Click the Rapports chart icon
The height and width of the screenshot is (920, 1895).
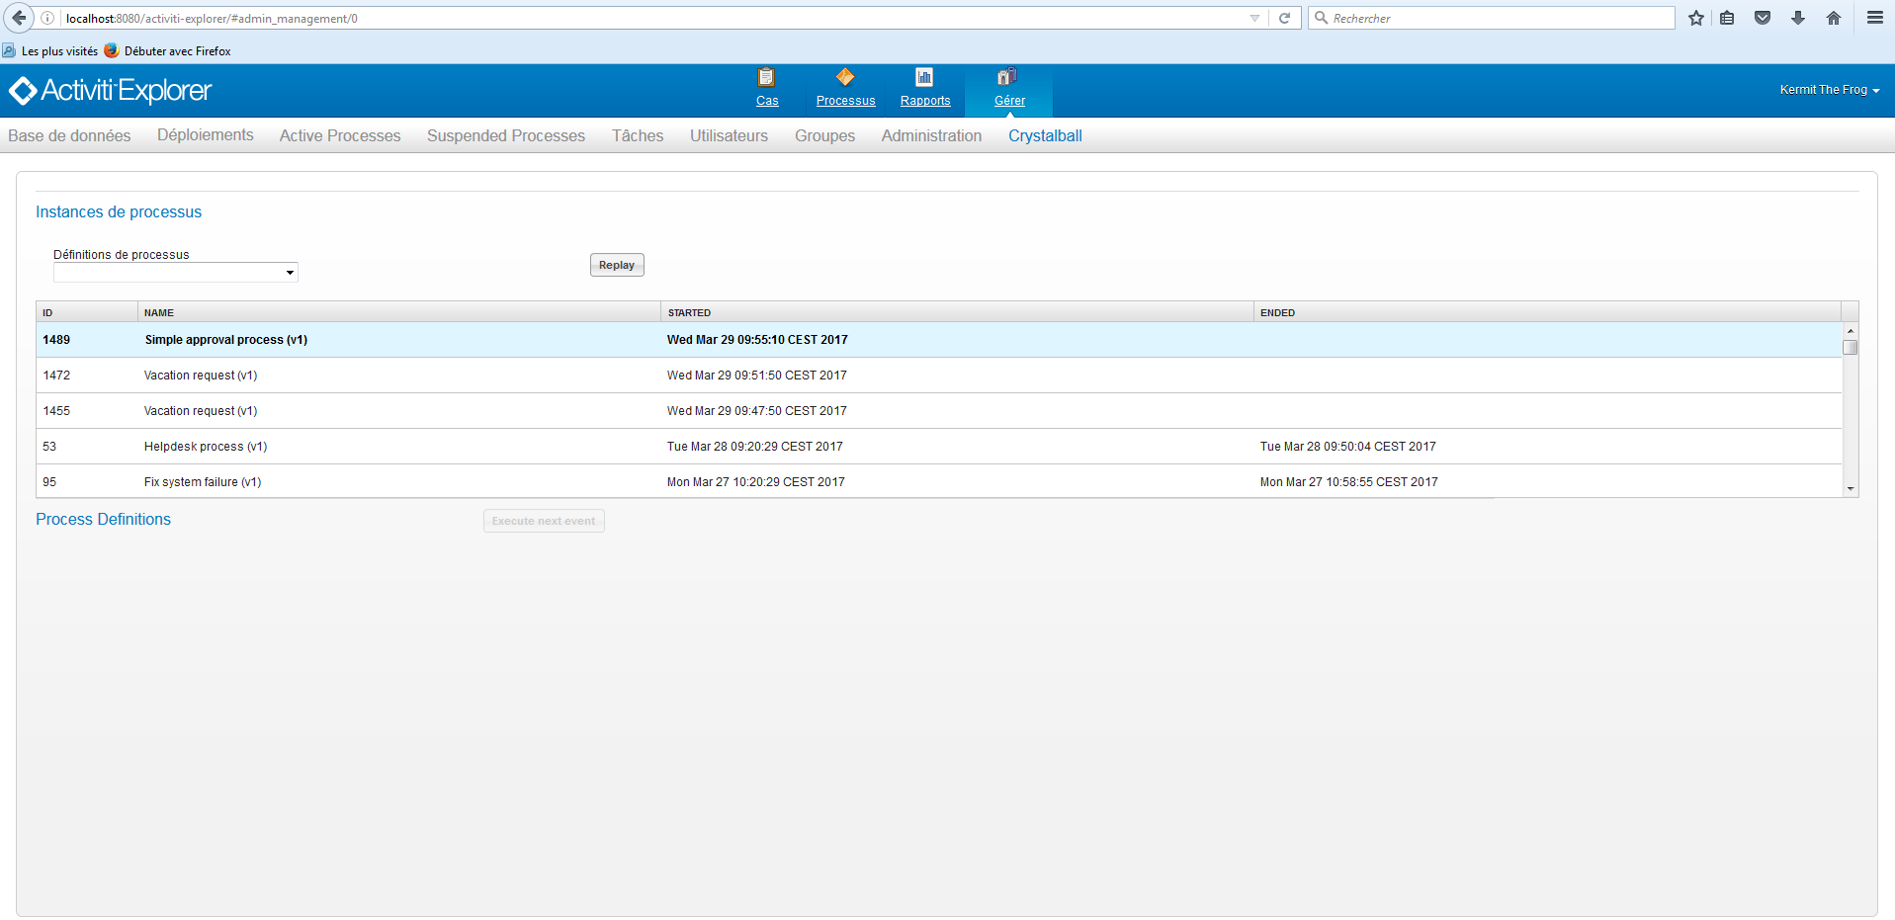click(x=924, y=77)
